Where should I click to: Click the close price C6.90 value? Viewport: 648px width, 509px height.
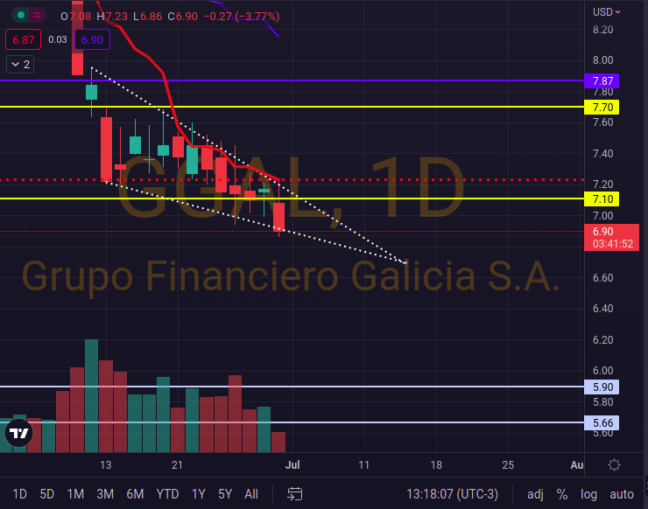coord(183,16)
